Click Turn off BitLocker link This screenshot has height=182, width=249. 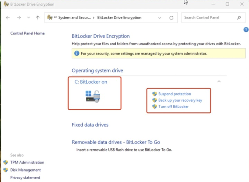174,107
